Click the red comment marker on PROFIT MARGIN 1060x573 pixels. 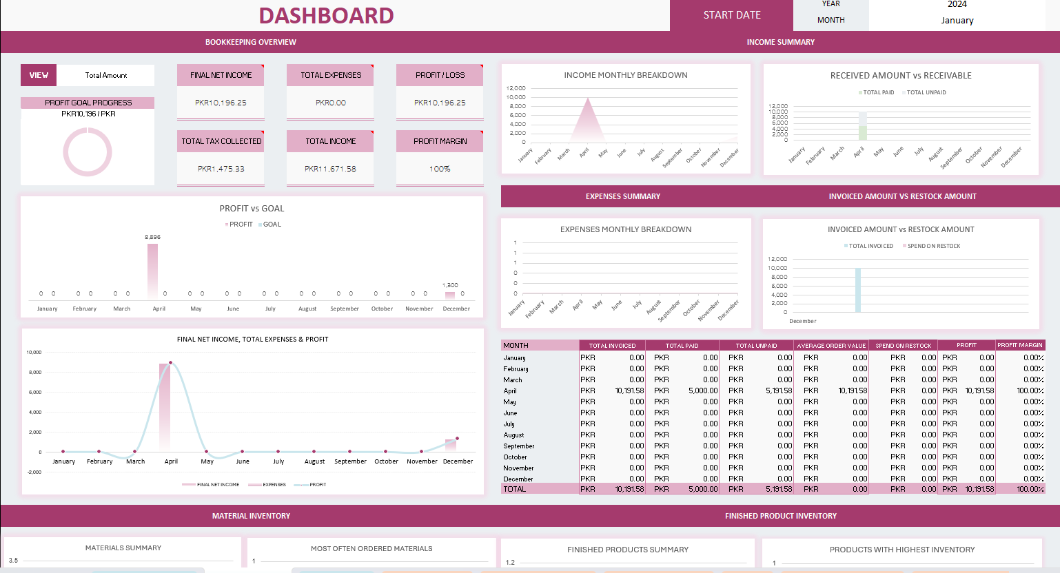point(481,132)
